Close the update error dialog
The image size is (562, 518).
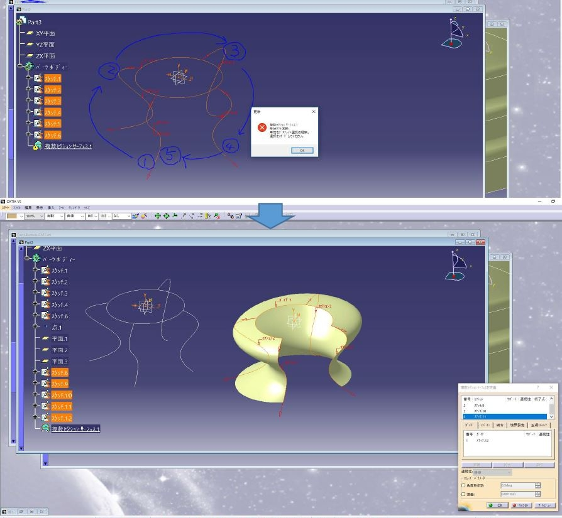pos(314,112)
